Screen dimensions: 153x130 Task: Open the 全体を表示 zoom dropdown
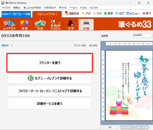(x=143, y=36)
